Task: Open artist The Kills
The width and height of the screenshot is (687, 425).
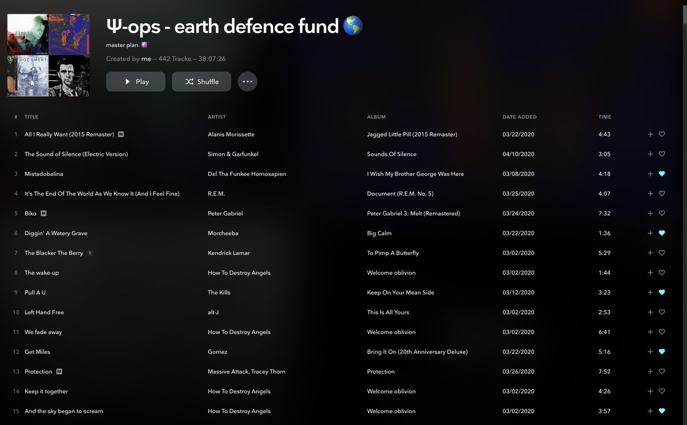Action: pos(219,293)
